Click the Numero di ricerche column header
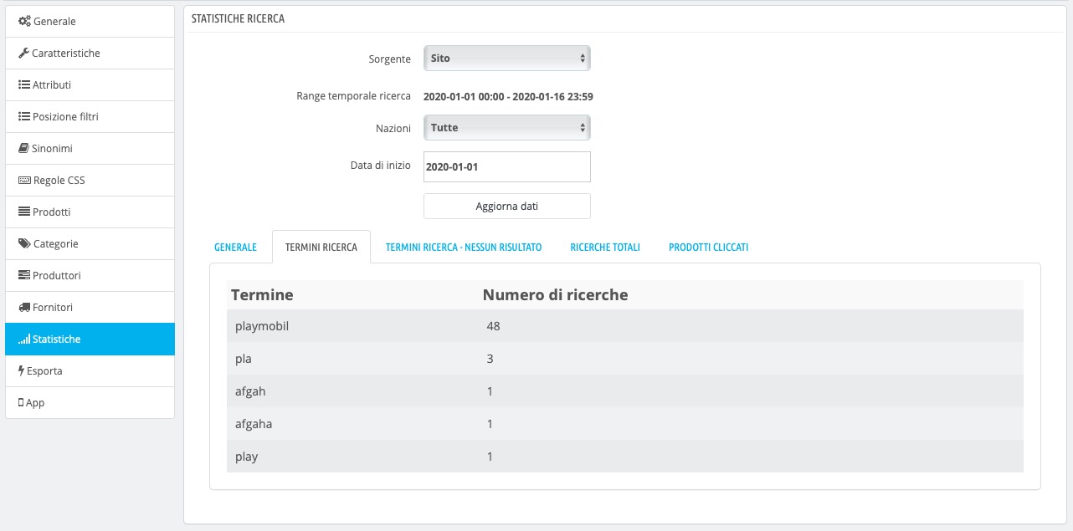Screen dimensions: 1073x531 click(x=556, y=294)
